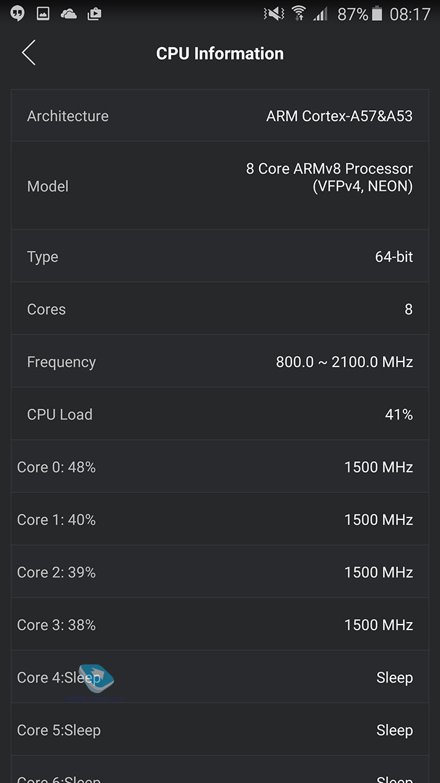Image resolution: width=440 pixels, height=783 pixels.
Task: Tap the image notification icon
Action: coord(43,13)
